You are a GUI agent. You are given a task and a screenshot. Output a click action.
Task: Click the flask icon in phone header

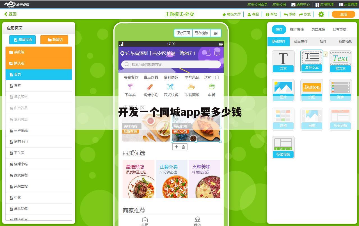tap(208, 53)
